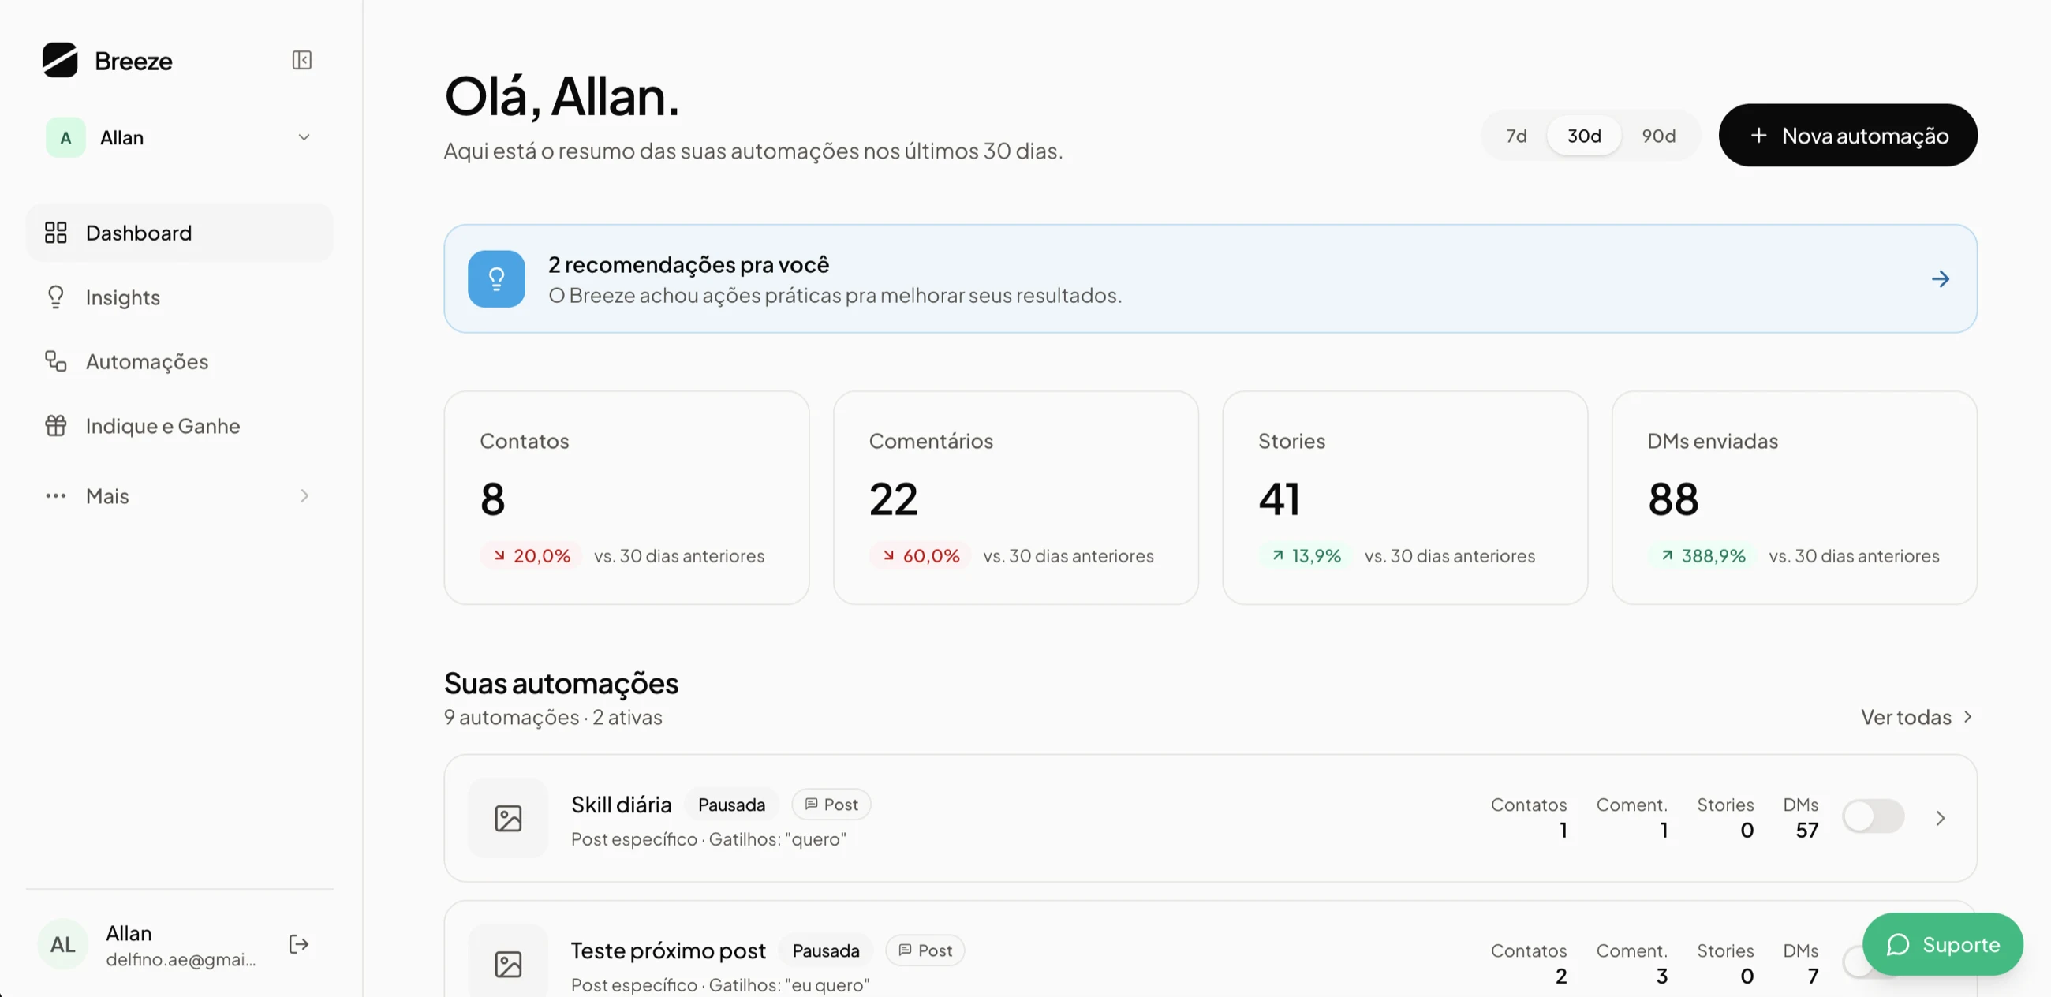Toggle the Skill diária automation switch
The image size is (2051, 997).
pos(1873,816)
